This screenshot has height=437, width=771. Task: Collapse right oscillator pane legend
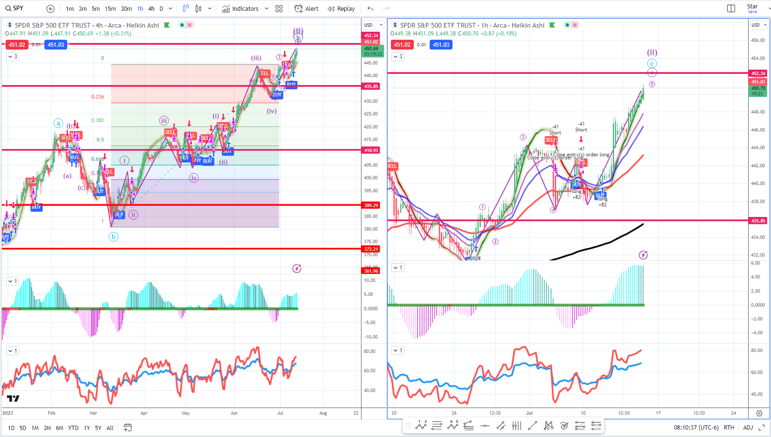[397, 350]
